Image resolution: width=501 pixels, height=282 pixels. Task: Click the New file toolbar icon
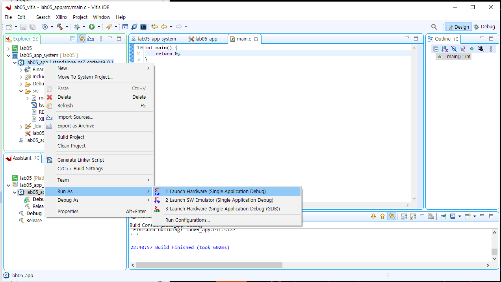(x=9, y=27)
